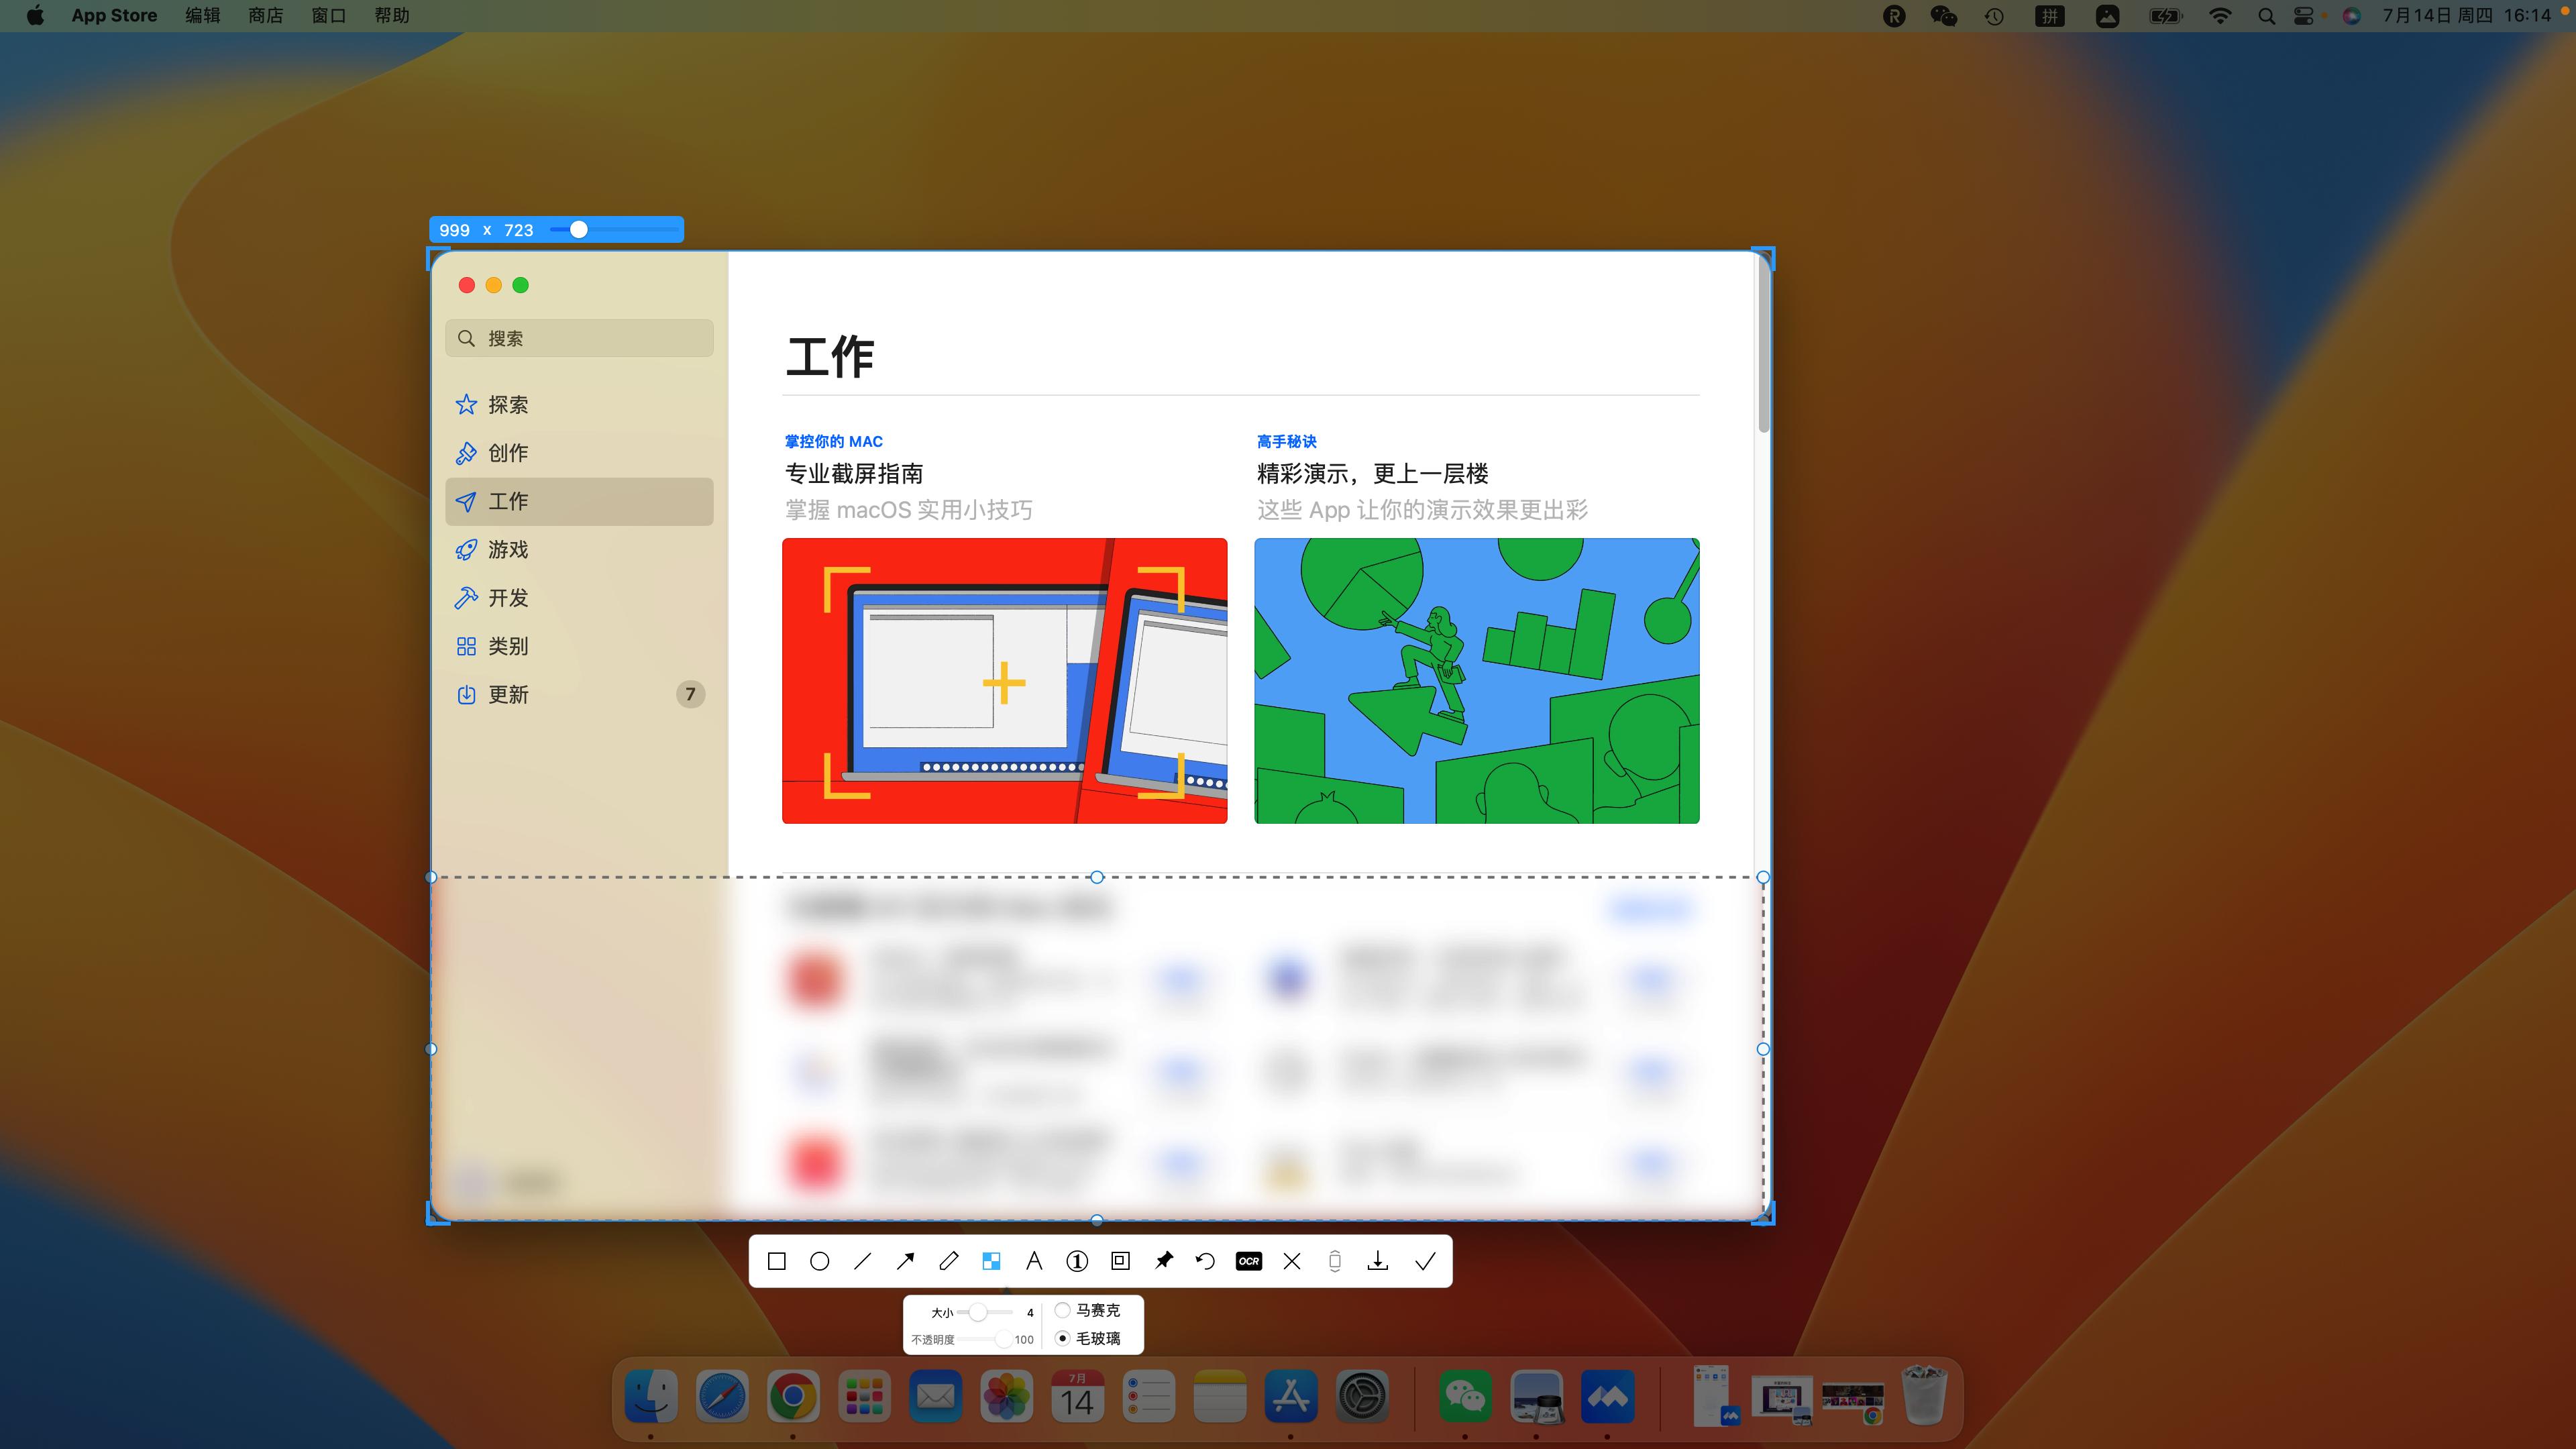Open the 游戏 category in the sidebar

coord(508,549)
